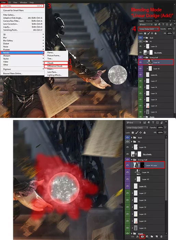The width and height of the screenshot is (176, 240).
Task: Click type layer filter T icon, lower panel
Action: click(x=153, y=122)
